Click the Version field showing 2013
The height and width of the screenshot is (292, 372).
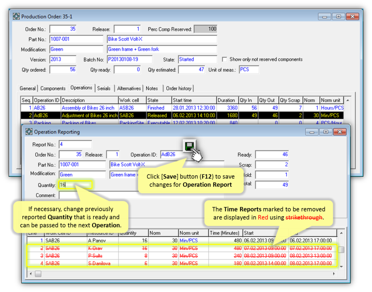point(63,59)
